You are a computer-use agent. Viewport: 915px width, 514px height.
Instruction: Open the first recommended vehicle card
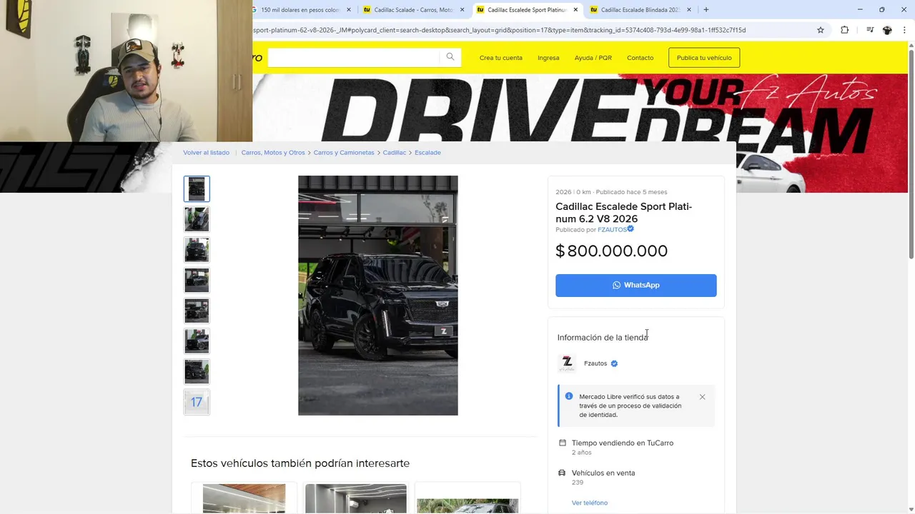pos(244,498)
